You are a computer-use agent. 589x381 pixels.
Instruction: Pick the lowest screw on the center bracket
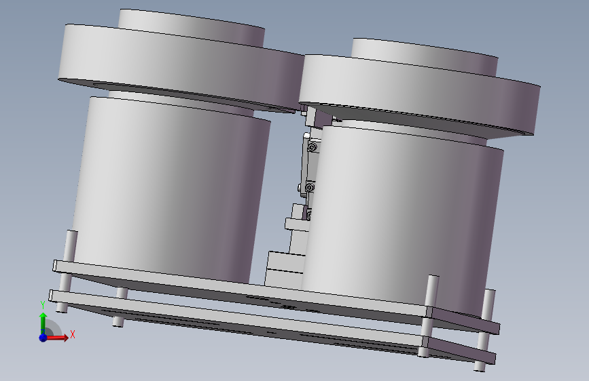(x=309, y=216)
